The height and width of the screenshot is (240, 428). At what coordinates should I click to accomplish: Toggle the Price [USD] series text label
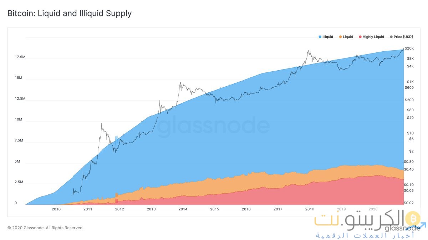tap(403, 37)
